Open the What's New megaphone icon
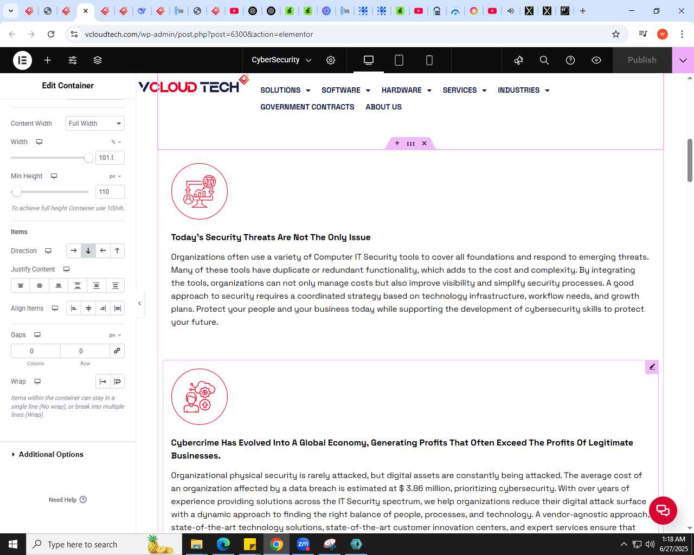Image resolution: width=694 pixels, height=555 pixels. coord(518,60)
